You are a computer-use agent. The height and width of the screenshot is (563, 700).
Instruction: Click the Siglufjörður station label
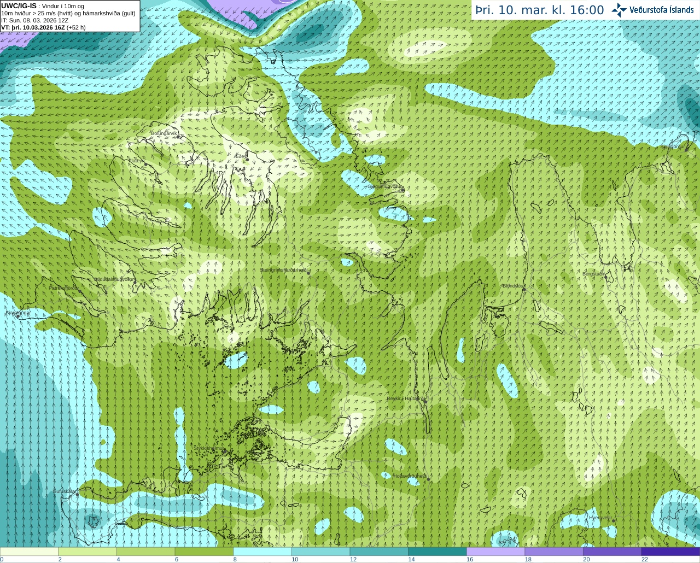[673, 146]
